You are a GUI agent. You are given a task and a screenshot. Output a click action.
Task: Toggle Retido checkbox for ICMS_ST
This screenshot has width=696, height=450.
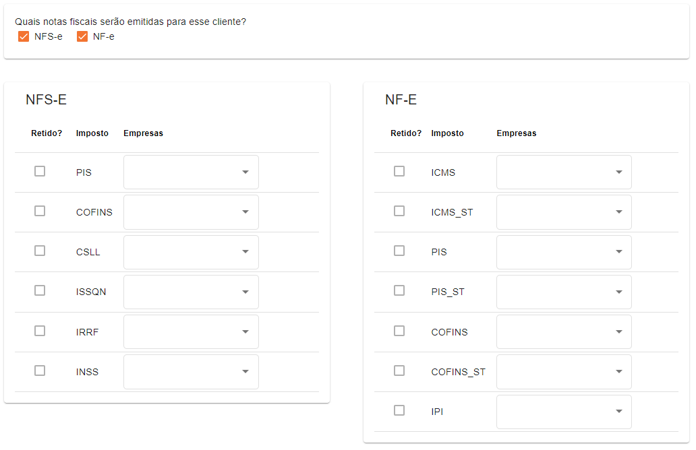(399, 211)
